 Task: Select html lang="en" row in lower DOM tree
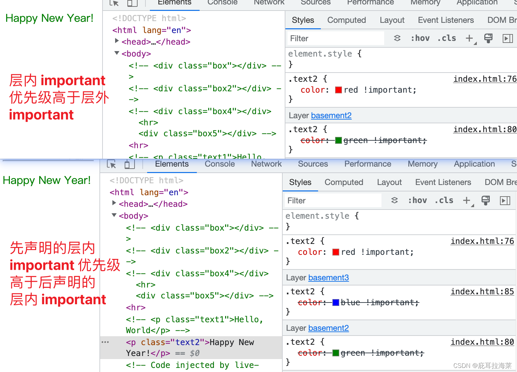pos(149,192)
